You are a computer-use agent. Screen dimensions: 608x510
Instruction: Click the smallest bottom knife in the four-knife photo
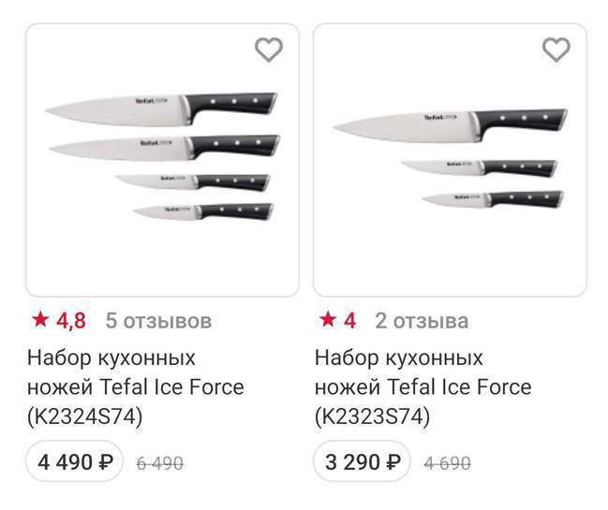(x=204, y=212)
